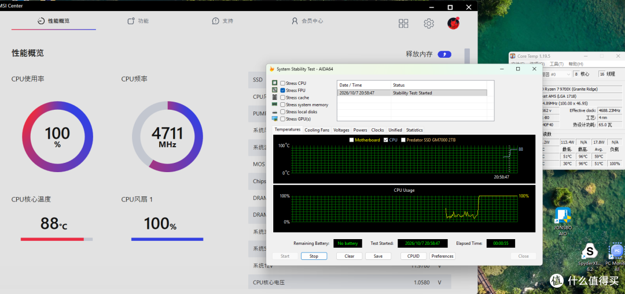
Task: Click the SSD row in MSI Center
Action: [258, 80]
